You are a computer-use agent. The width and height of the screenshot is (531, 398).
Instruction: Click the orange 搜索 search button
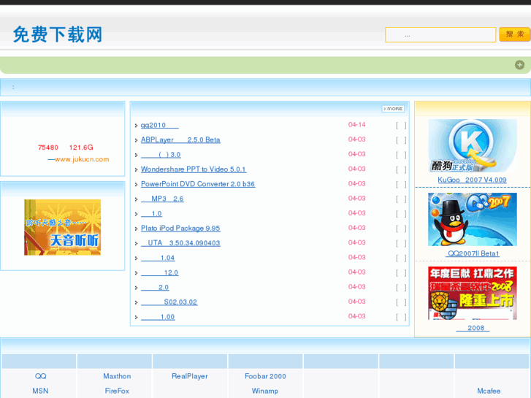click(x=514, y=34)
